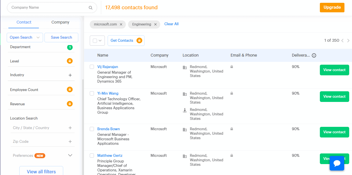
Task: Switch to the Company tab
Action: pos(60,22)
